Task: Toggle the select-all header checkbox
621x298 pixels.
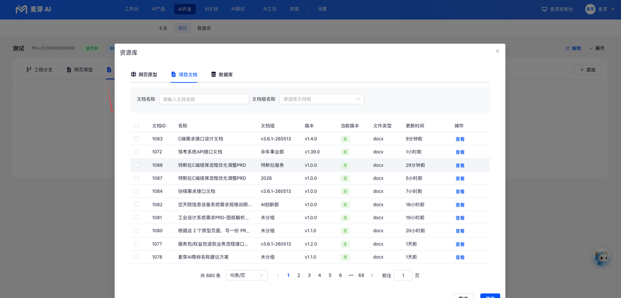Action: (x=136, y=126)
